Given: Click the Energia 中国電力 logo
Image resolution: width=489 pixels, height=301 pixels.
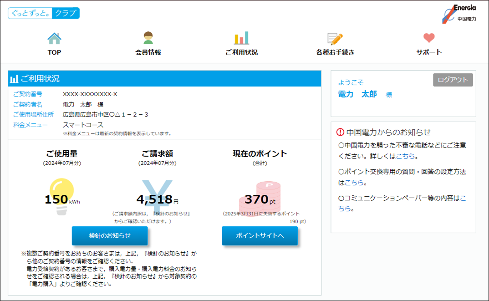Looking at the screenshot, I should coord(459,14).
